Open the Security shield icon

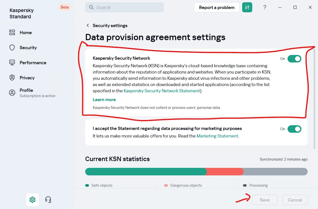[12, 47]
